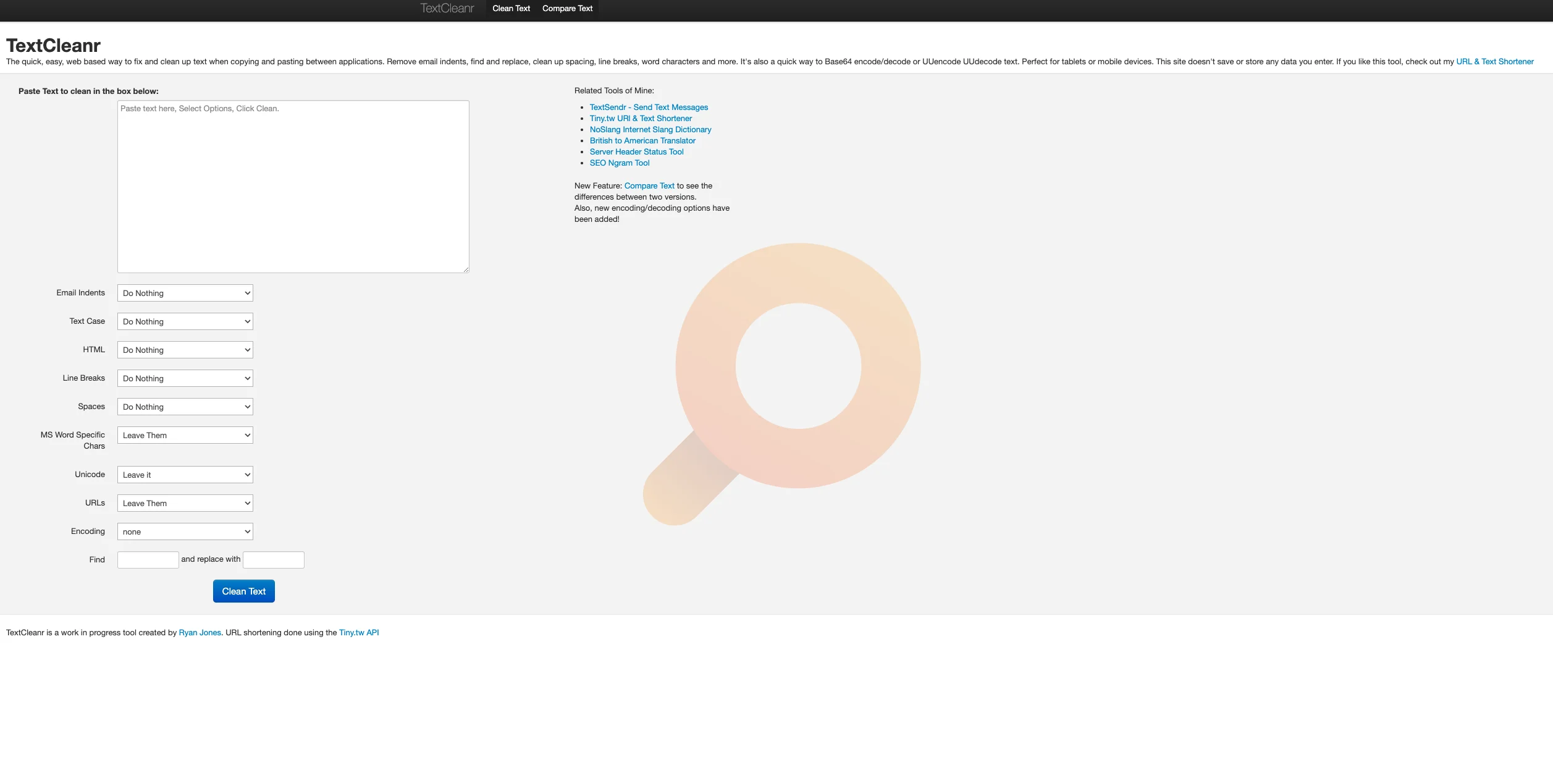Open the Email Indents dropdown
Screen dimensions: 1553x783
point(185,293)
